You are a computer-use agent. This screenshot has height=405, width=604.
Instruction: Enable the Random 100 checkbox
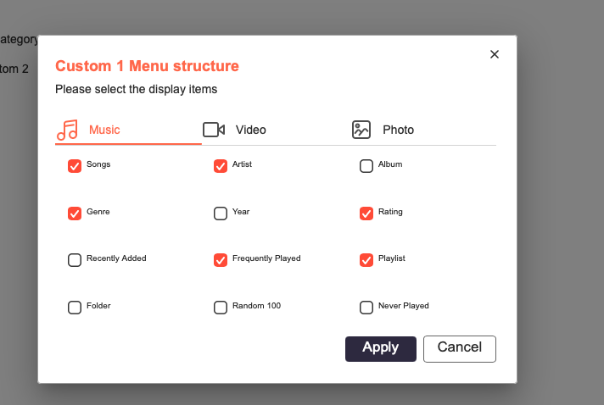221,308
